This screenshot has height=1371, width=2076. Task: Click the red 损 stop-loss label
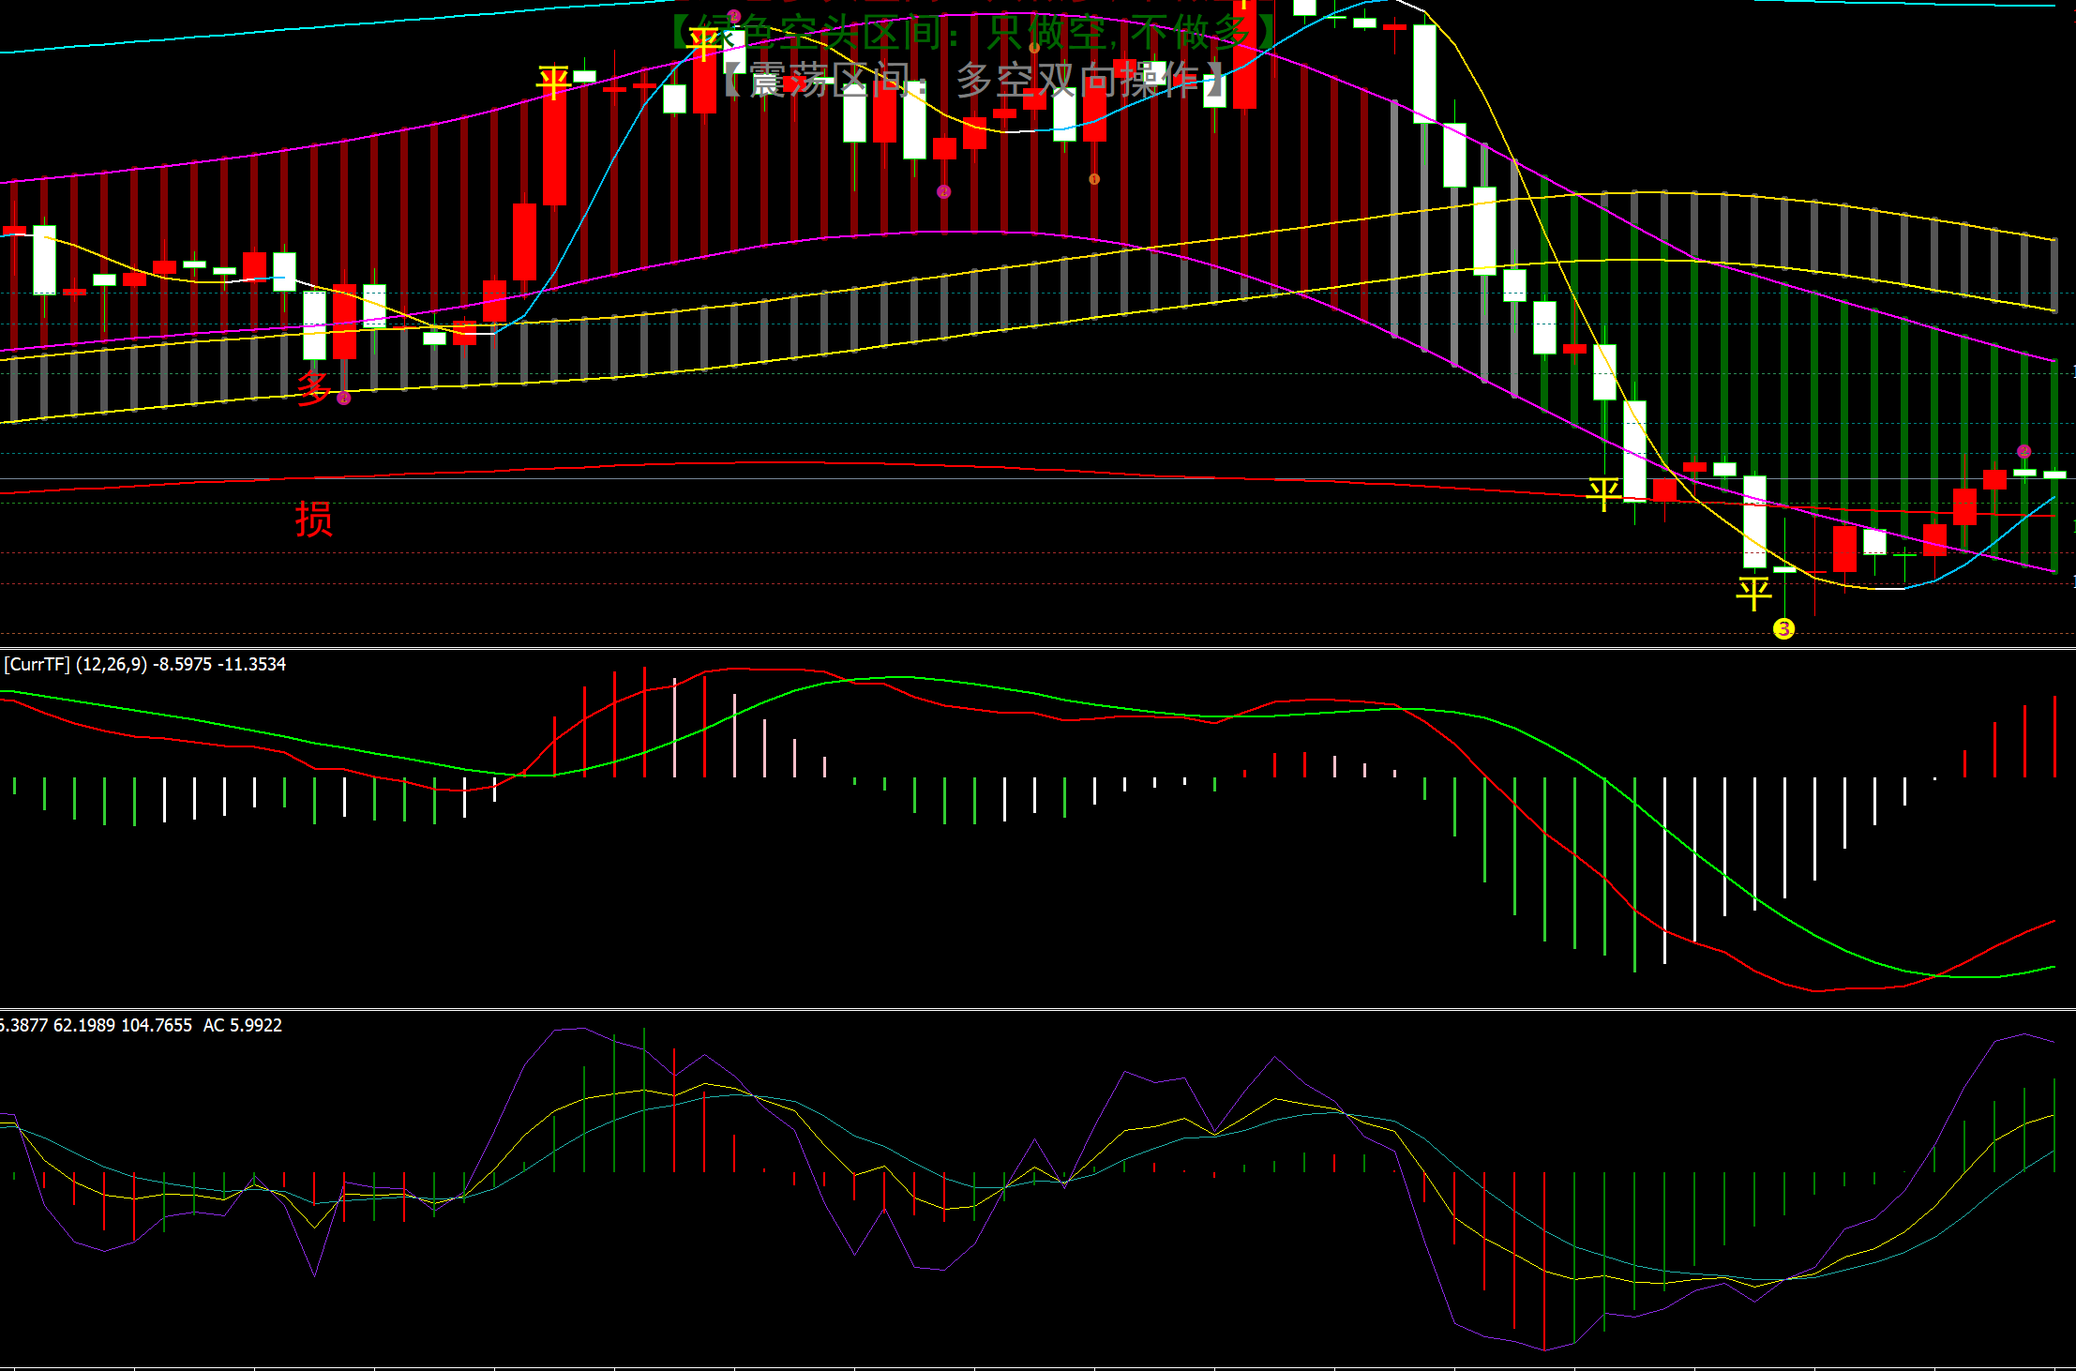(313, 519)
